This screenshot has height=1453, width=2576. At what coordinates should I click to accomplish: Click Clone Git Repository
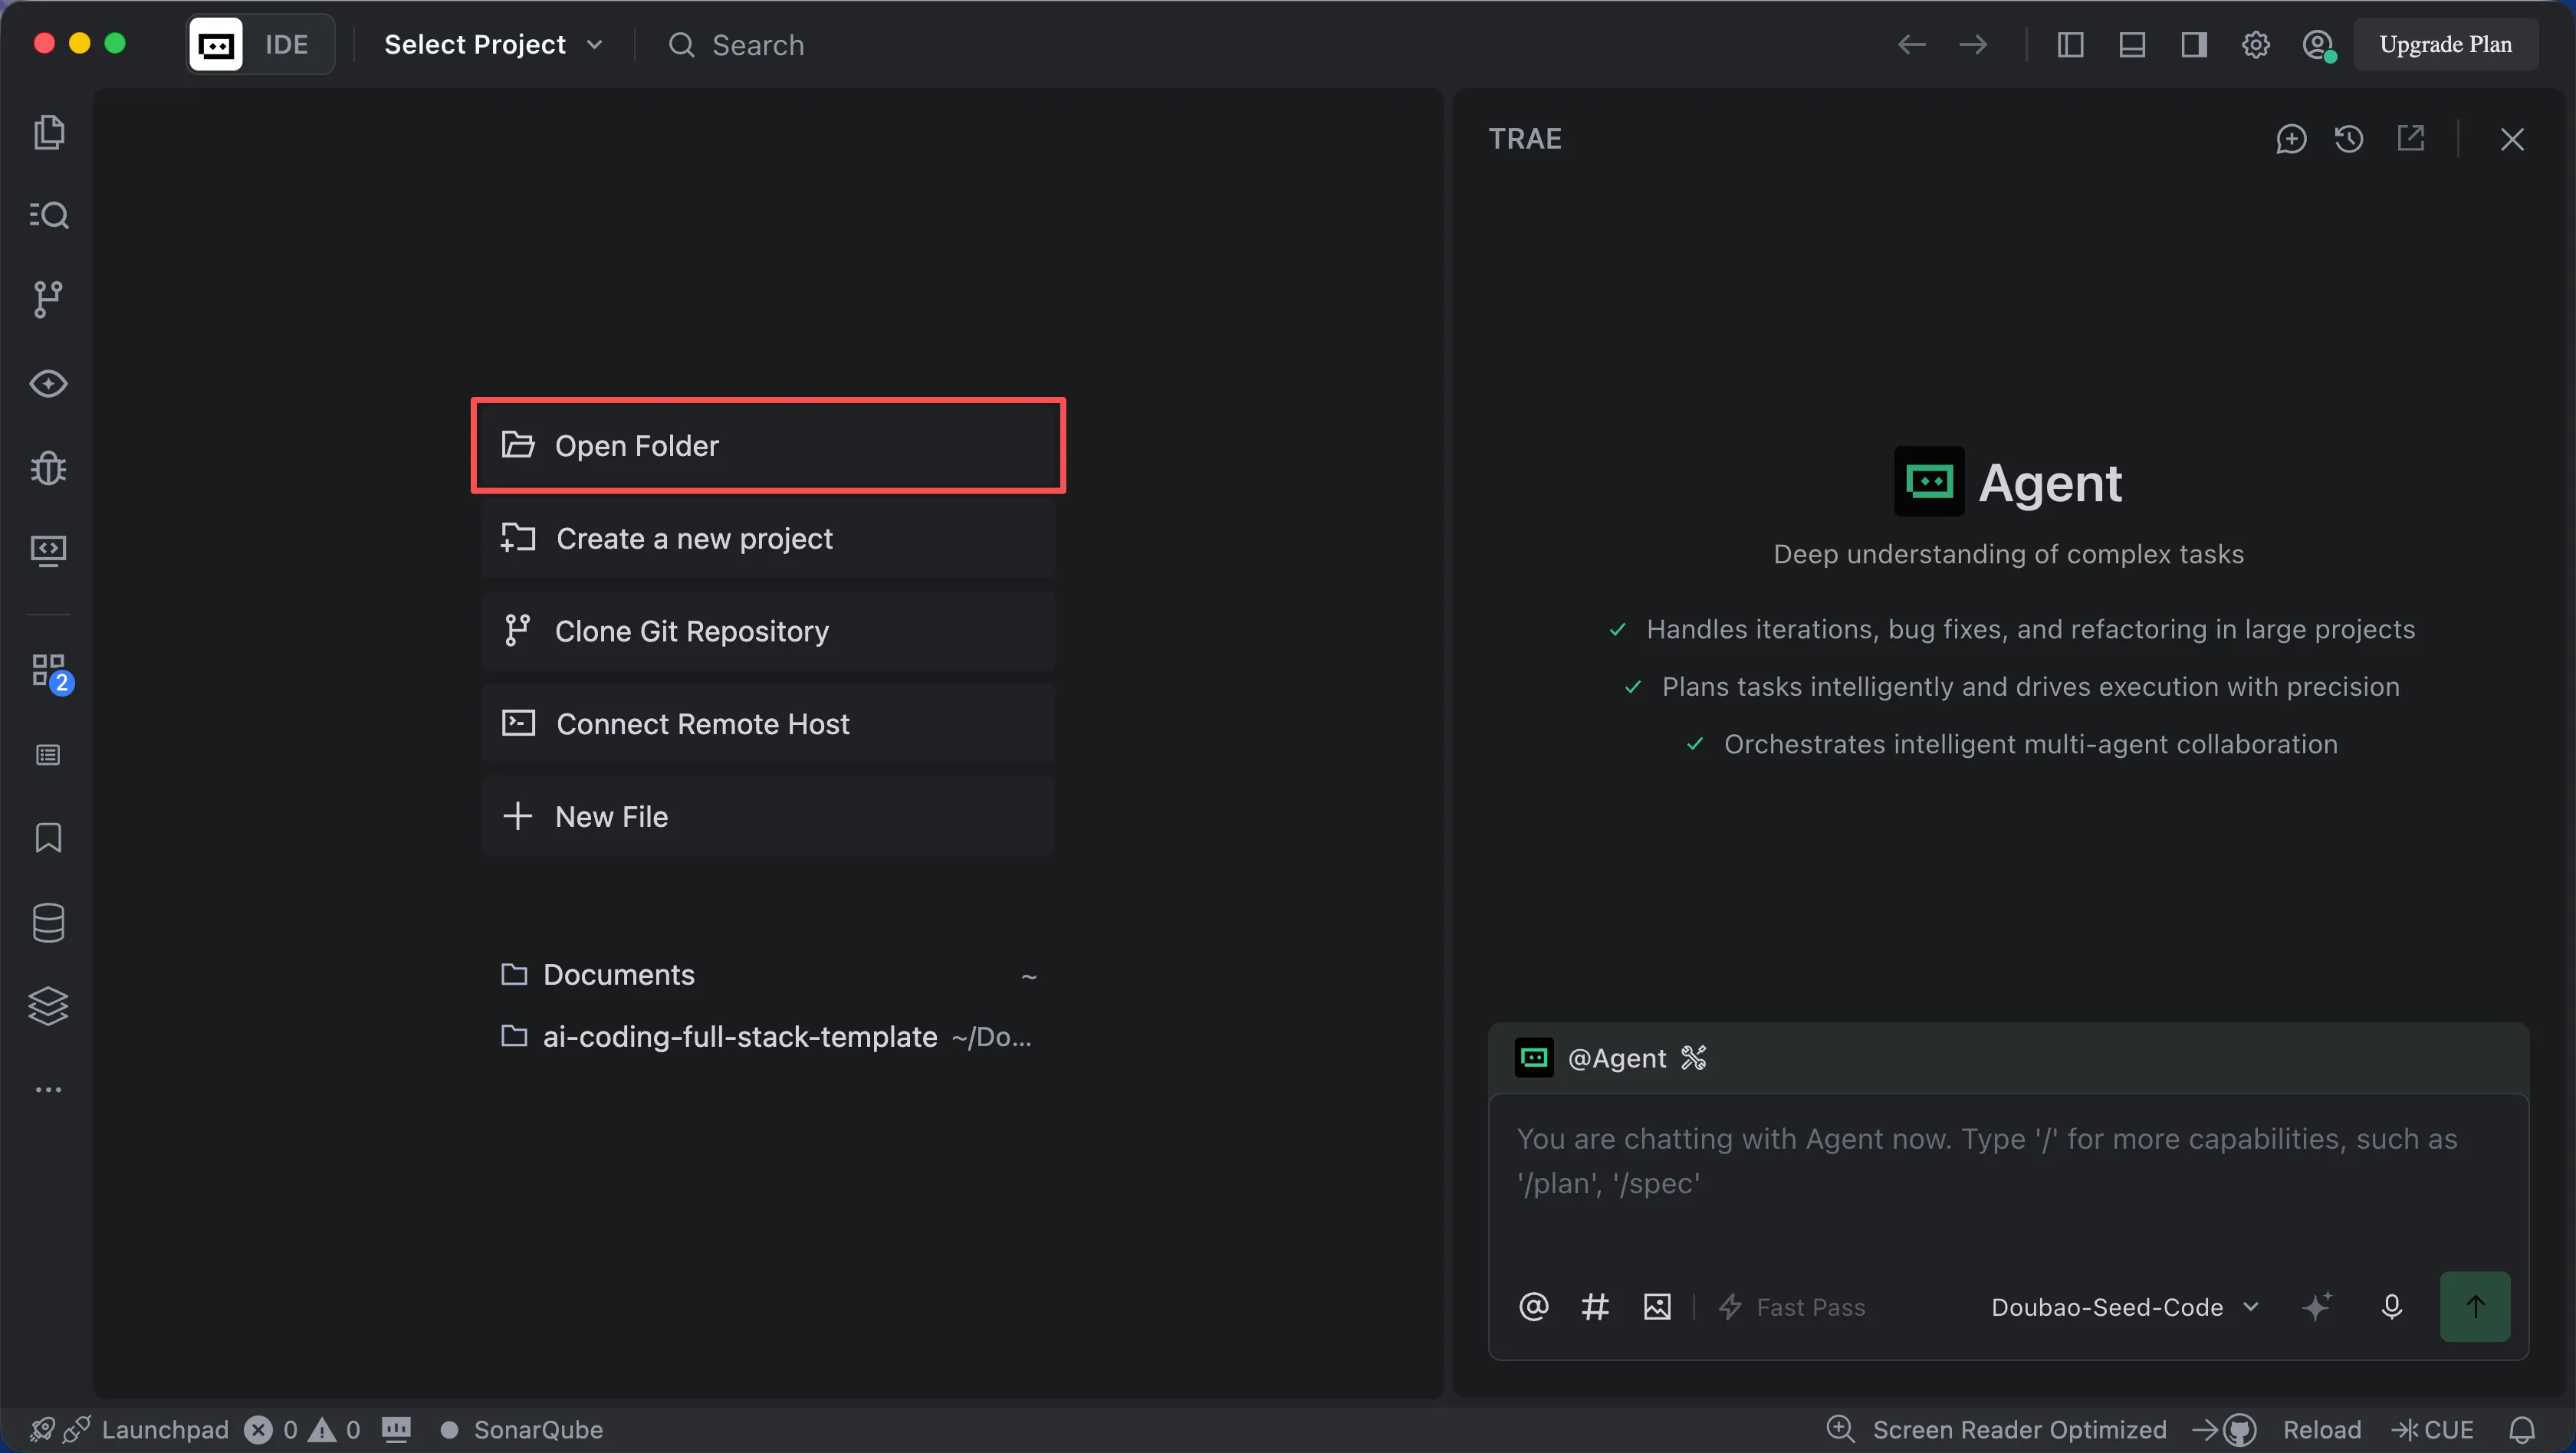coord(768,631)
